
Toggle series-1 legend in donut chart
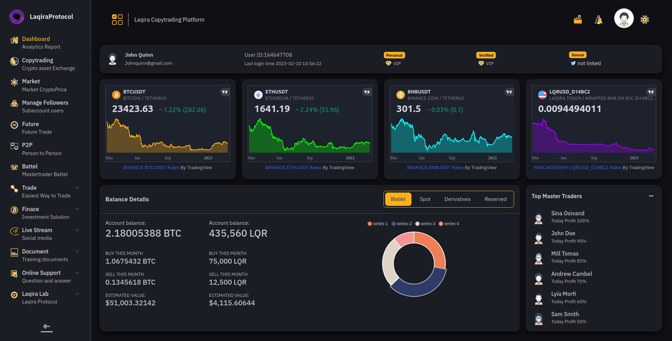coord(378,224)
